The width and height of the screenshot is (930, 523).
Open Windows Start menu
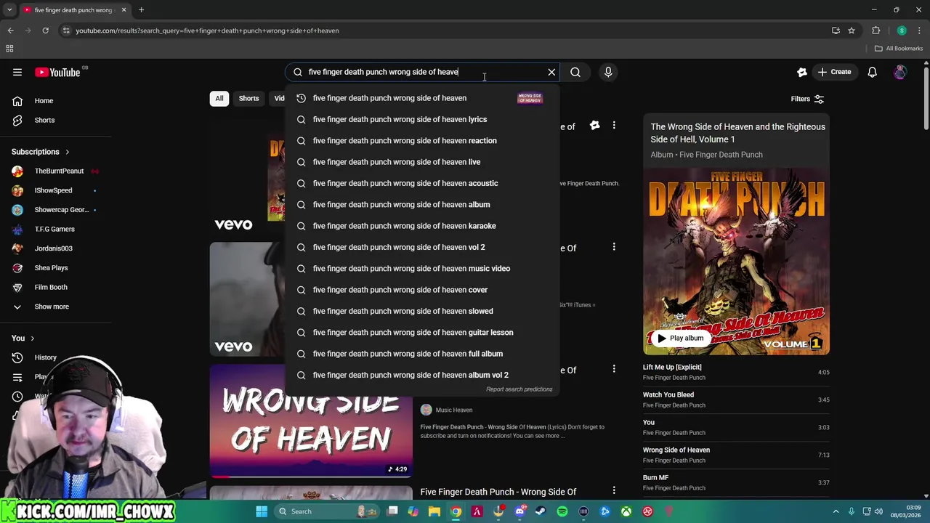coord(262,511)
